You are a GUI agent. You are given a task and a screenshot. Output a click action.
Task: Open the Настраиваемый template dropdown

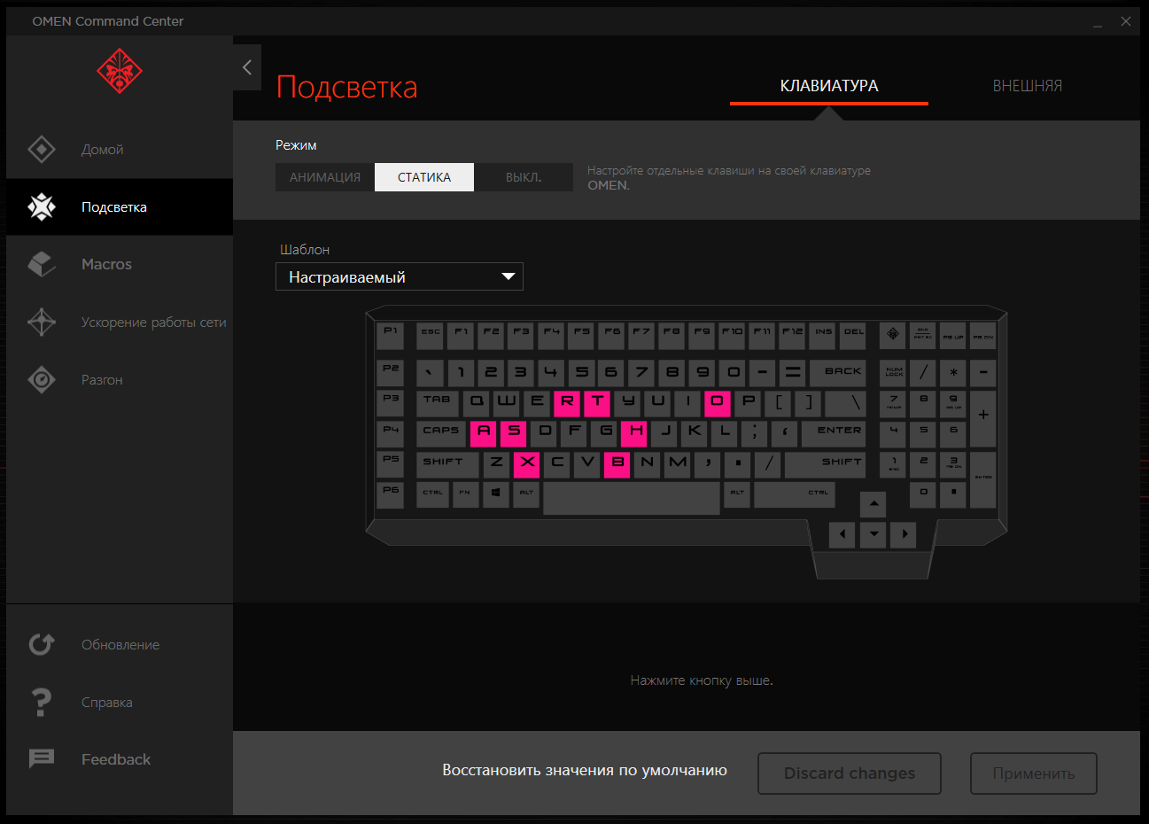[x=400, y=276]
